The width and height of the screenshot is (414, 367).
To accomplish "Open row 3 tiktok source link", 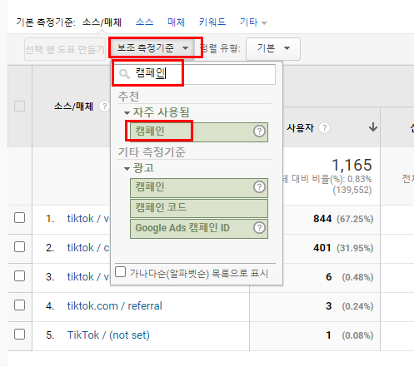I will tap(88, 277).
